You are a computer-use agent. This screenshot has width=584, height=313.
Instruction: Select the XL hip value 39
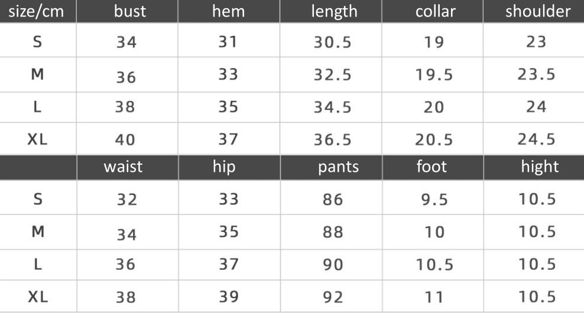(228, 296)
